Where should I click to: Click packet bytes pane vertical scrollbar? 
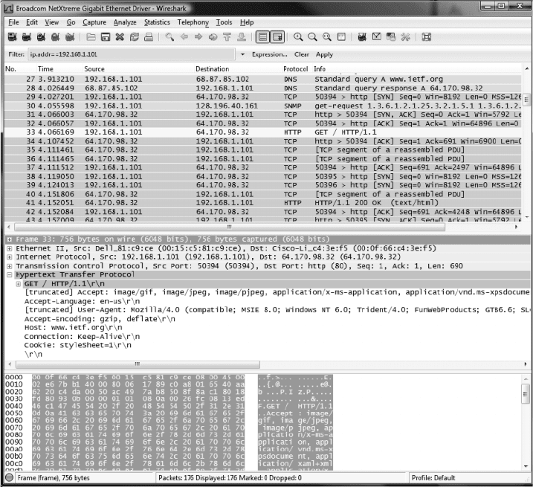526,394
